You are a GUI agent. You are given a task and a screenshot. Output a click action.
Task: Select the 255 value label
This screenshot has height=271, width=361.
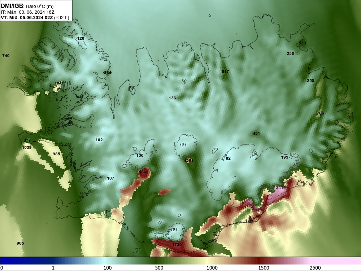pos(310,81)
